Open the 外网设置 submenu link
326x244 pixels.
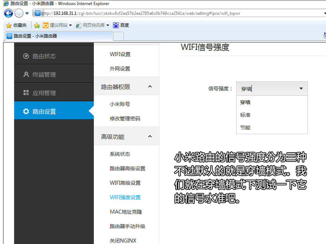click(120, 69)
